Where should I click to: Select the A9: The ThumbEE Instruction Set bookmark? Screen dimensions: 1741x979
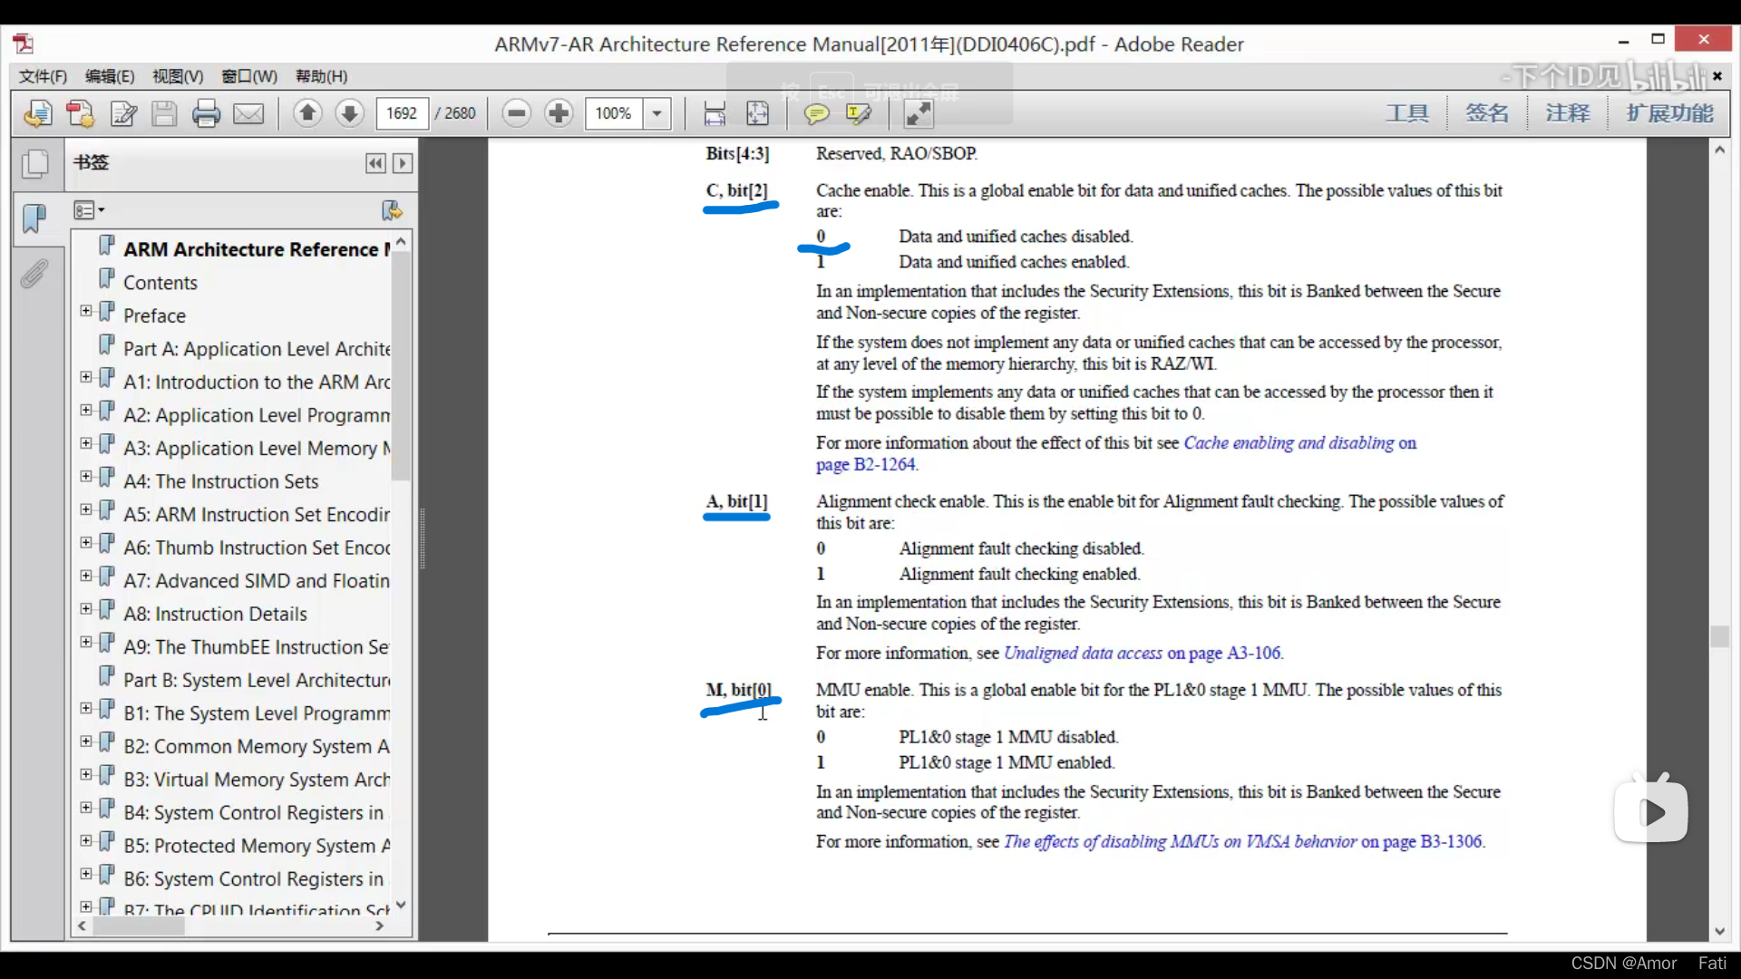click(x=257, y=647)
